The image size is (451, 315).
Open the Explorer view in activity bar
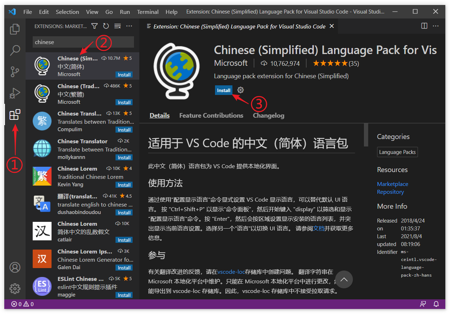[15, 29]
